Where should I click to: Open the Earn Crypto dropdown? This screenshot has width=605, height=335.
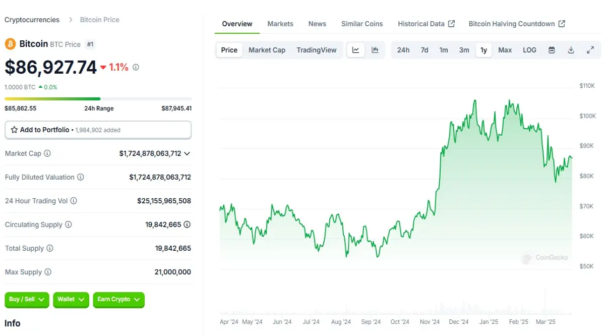(x=118, y=300)
